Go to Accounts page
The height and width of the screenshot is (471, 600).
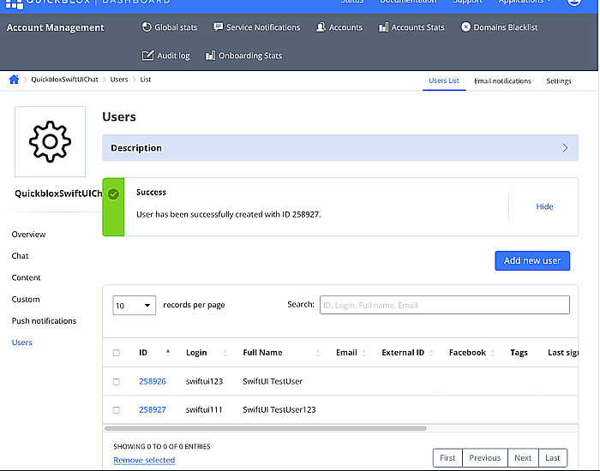click(339, 27)
